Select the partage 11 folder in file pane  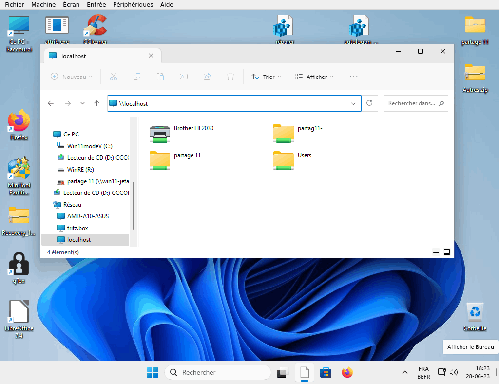(x=175, y=161)
